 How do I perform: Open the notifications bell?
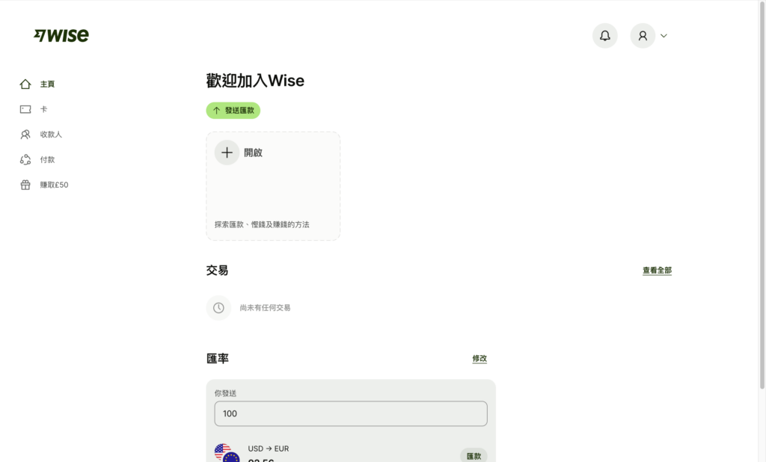click(x=604, y=36)
